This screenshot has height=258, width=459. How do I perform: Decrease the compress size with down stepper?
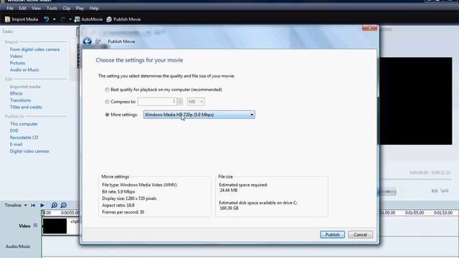point(180,103)
